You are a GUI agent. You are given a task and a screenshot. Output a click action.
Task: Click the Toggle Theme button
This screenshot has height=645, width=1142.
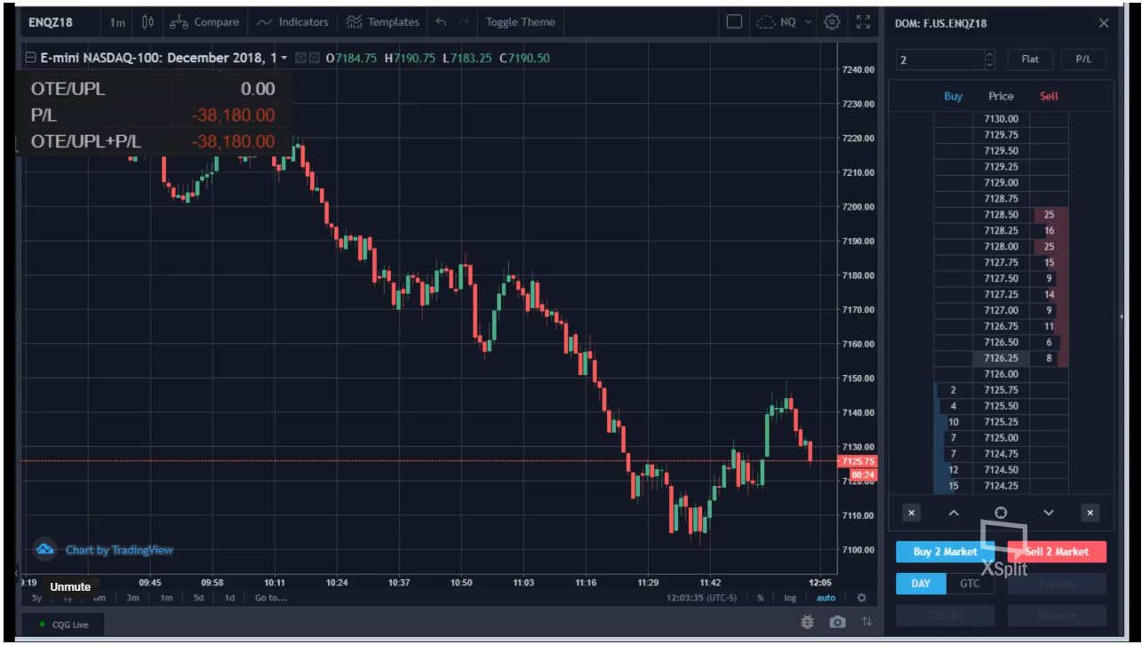tap(520, 22)
